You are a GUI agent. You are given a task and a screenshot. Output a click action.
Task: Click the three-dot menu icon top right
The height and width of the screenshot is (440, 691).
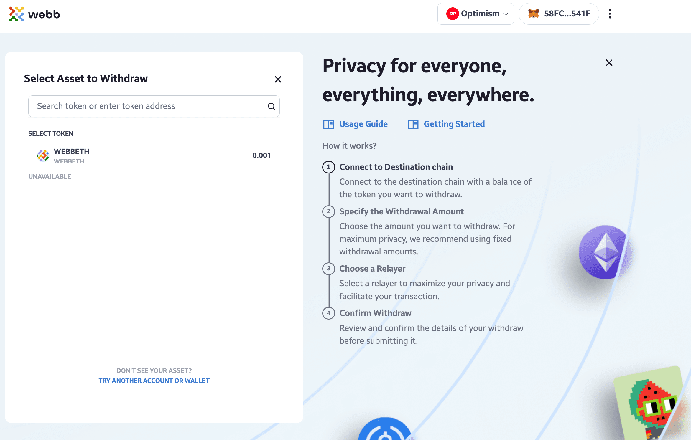pyautogui.click(x=610, y=14)
